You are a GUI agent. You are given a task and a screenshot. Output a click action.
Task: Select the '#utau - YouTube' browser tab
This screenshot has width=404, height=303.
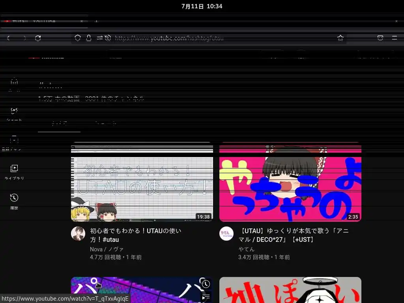(44, 21)
